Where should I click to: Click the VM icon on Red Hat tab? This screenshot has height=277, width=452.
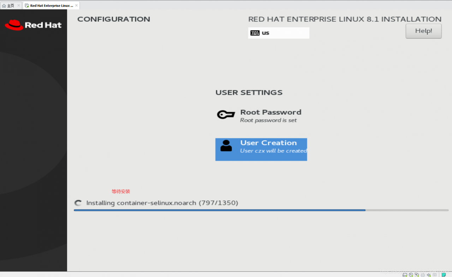point(27,6)
